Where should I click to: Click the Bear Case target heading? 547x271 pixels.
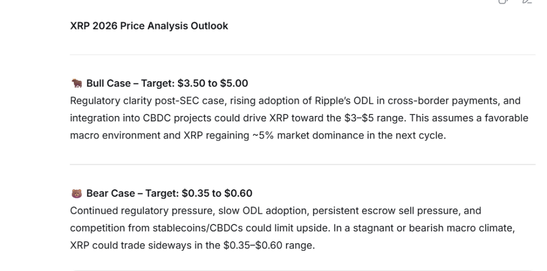pyautogui.click(x=169, y=193)
